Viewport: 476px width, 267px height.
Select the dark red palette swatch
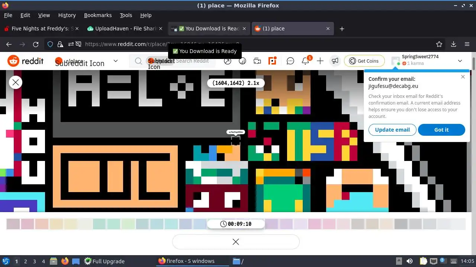click(13, 224)
